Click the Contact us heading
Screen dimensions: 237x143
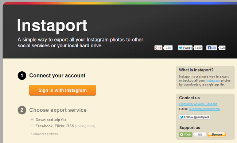[x=189, y=98]
